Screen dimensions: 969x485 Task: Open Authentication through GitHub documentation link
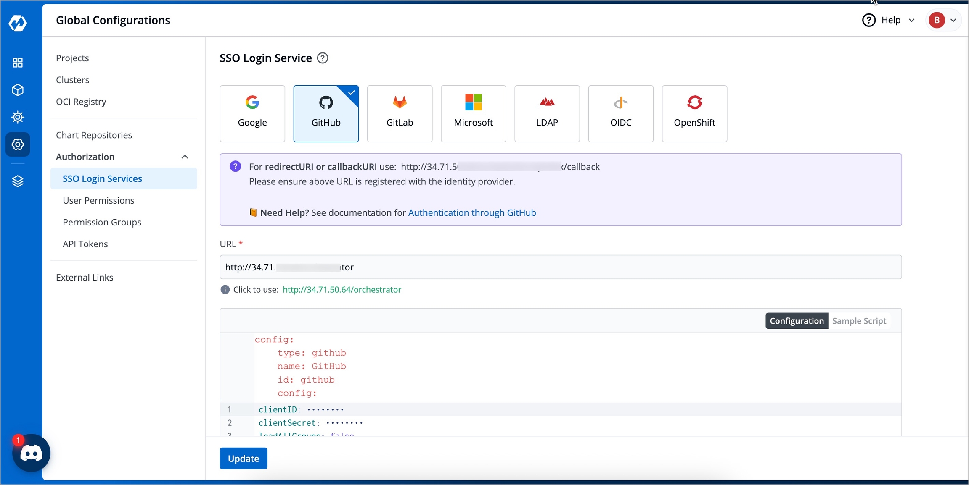coord(472,212)
